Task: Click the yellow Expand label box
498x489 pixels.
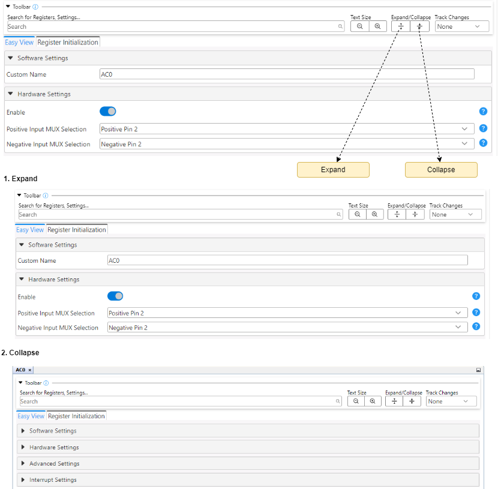Action: click(x=333, y=170)
